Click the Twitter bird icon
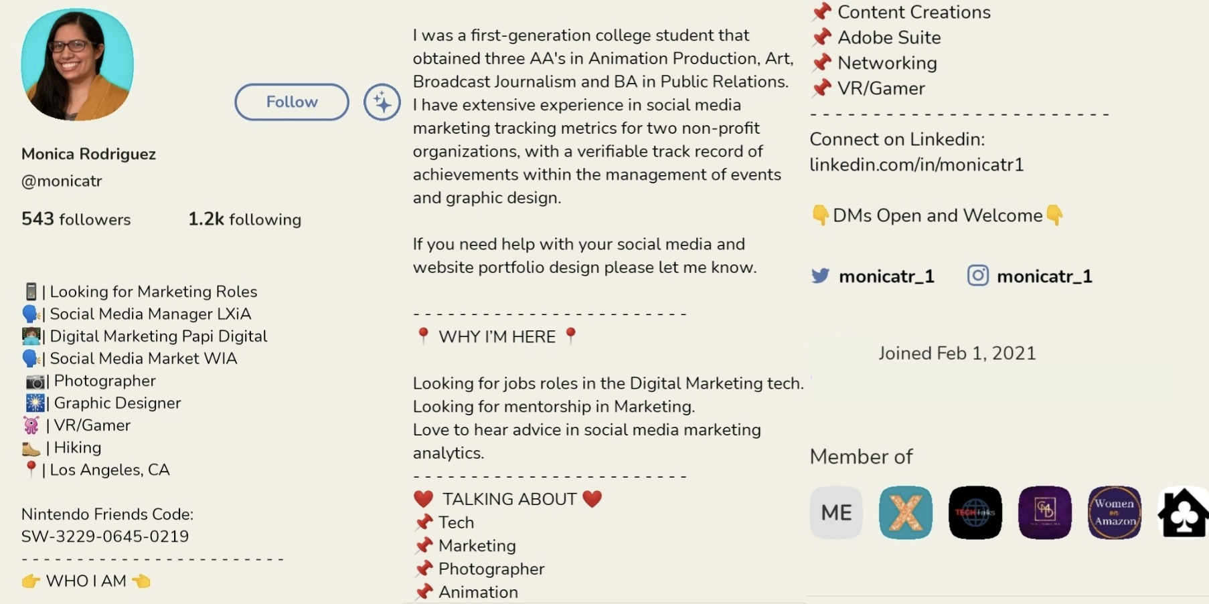 820,276
